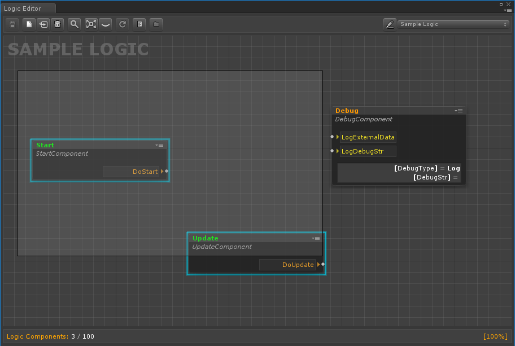
Task: Toggle the curved connection line icon
Action: coord(106,24)
